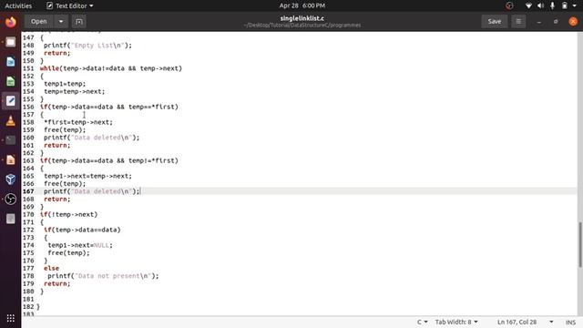Image resolution: width=583 pixels, height=328 pixels.
Task: Click line temp1=temp;
Action: click(x=65, y=84)
